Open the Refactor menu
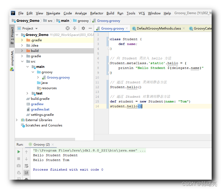221x189 pixels. pyautogui.click(x=97, y=13)
